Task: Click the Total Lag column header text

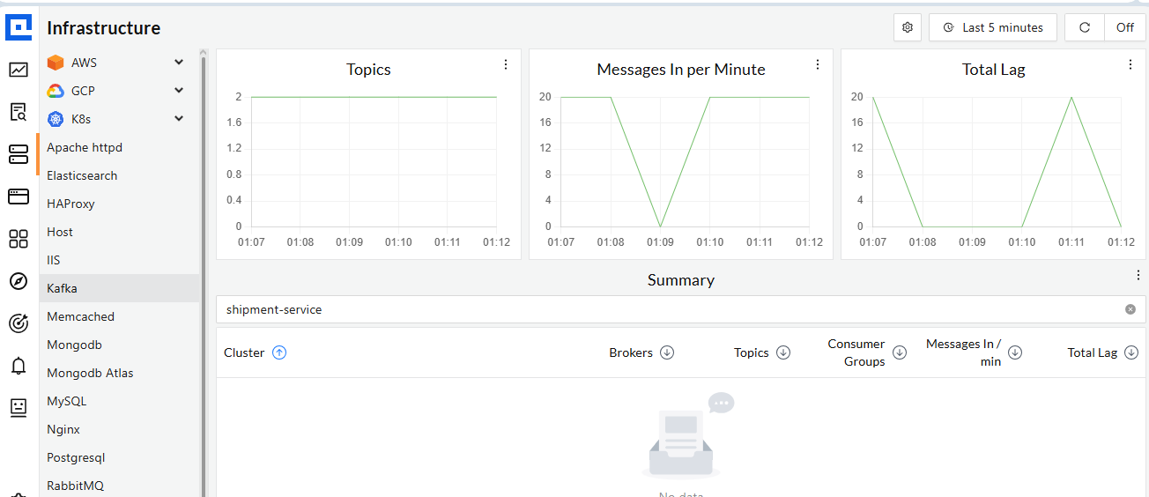Action: [x=1093, y=352]
